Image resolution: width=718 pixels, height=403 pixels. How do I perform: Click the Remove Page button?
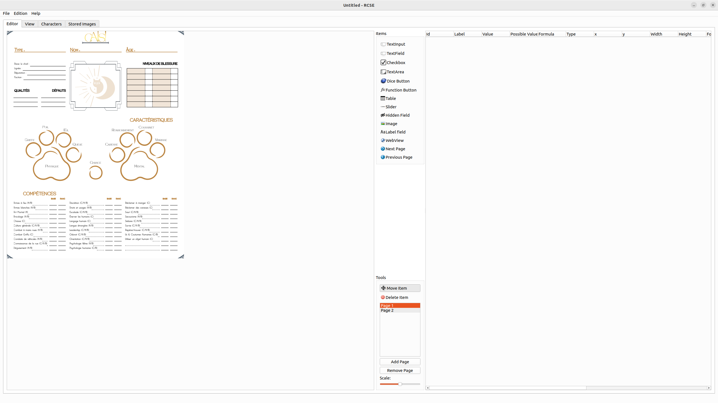[x=400, y=370]
